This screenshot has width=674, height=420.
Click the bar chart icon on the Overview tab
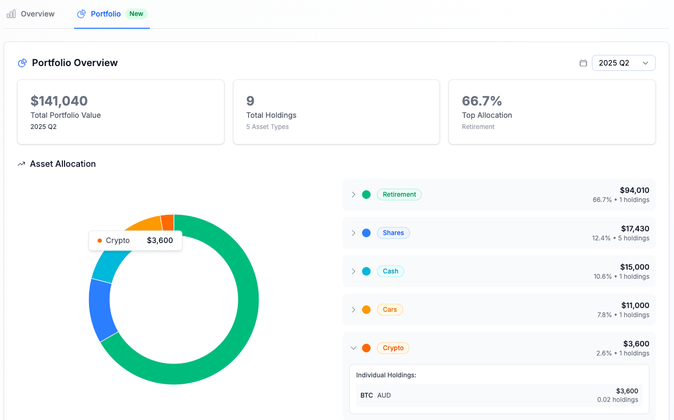coord(11,14)
